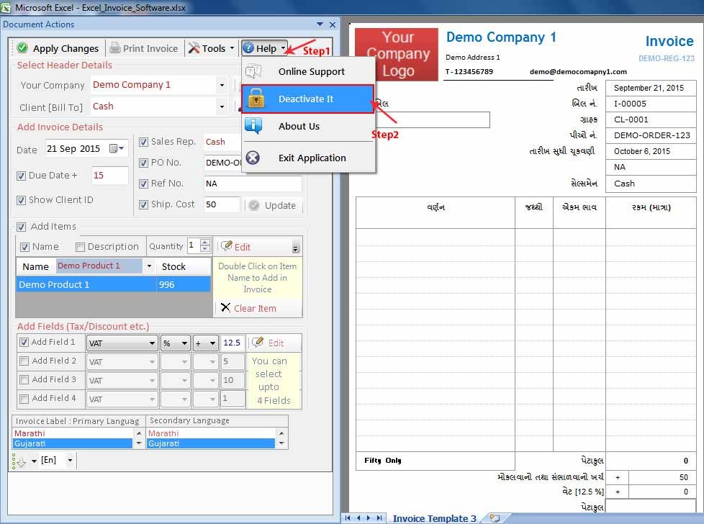Select Gujarati in Secondary Language list
704x524 pixels.
tap(210, 443)
